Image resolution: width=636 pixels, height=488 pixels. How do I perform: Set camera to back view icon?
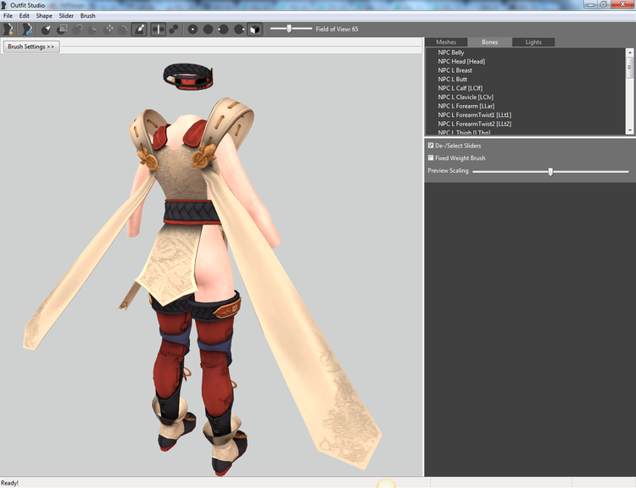pyautogui.click(x=208, y=29)
